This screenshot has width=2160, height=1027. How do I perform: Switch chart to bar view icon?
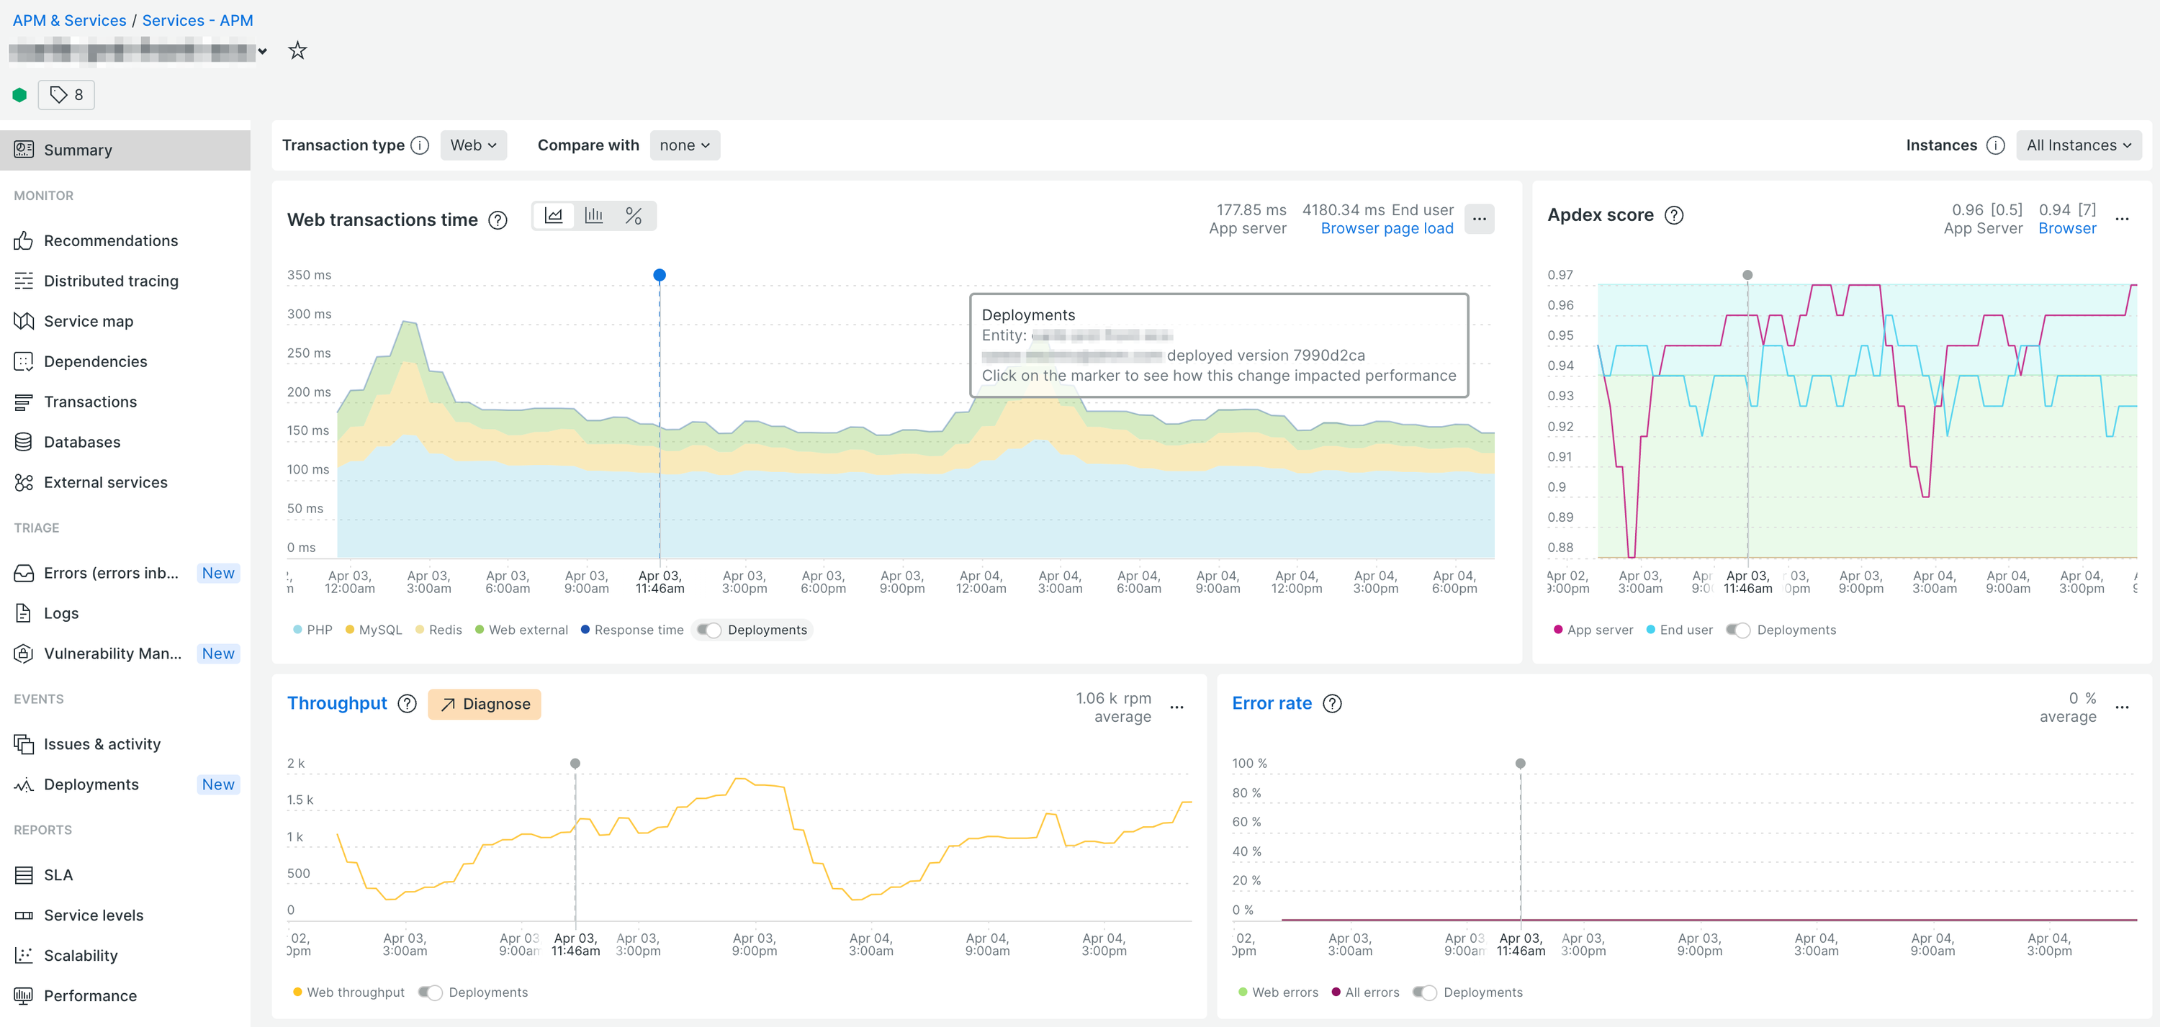click(594, 217)
